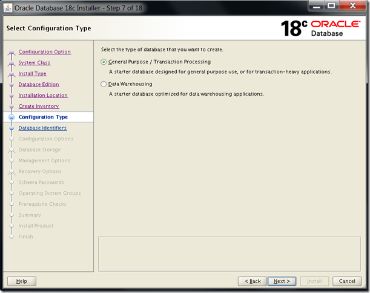The image size is (370, 293).
Task: Go to the Configuration Option step link
Action: pyautogui.click(x=45, y=51)
